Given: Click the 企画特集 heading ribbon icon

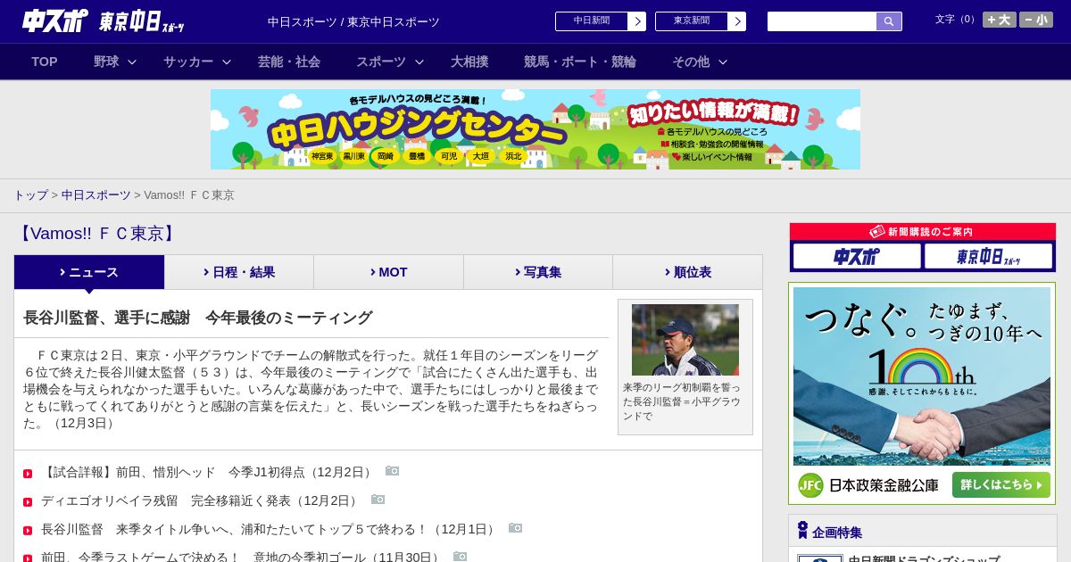Looking at the screenshot, I should [802, 530].
